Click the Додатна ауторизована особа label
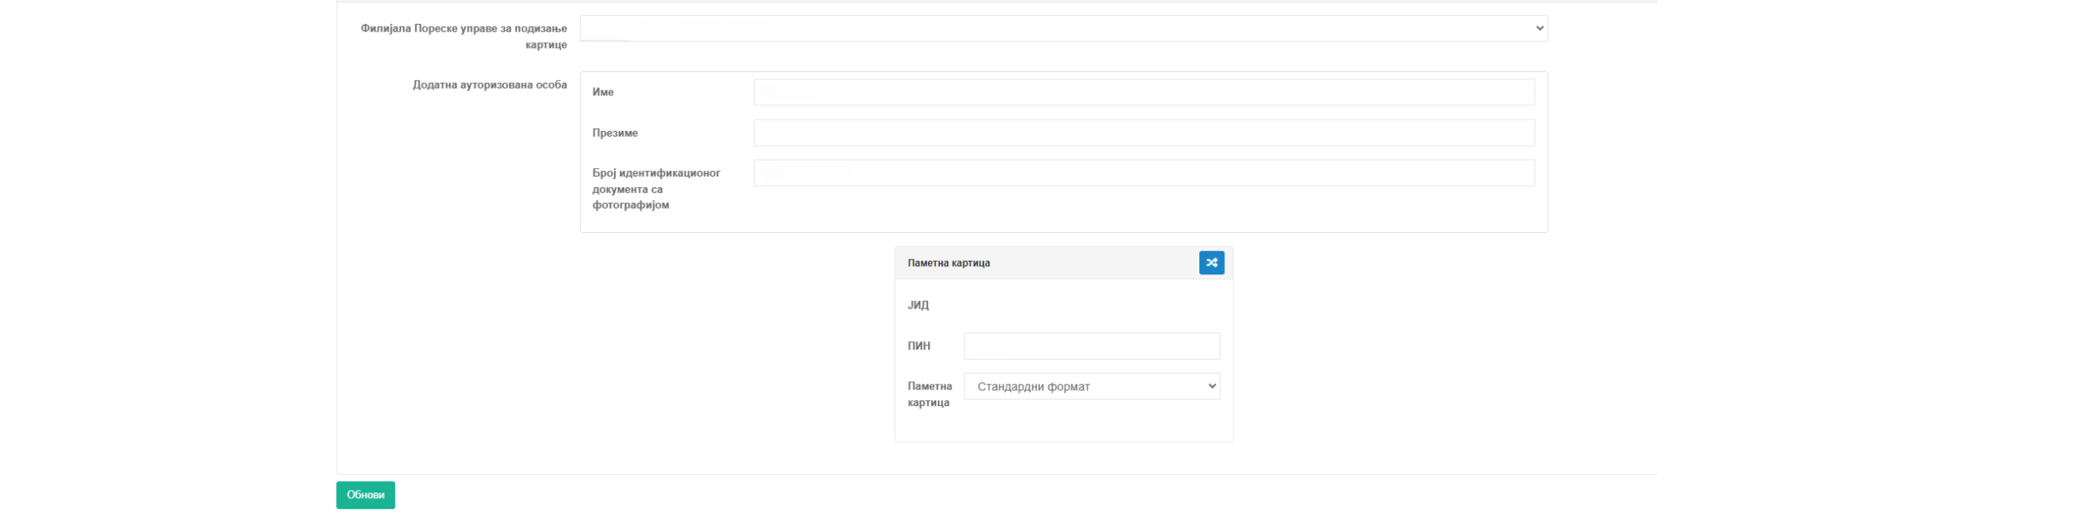This screenshot has height=518, width=2075. coord(490,85)
